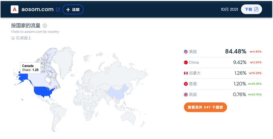
Task: Click the 84.48% share value
Action: point(236,52)
